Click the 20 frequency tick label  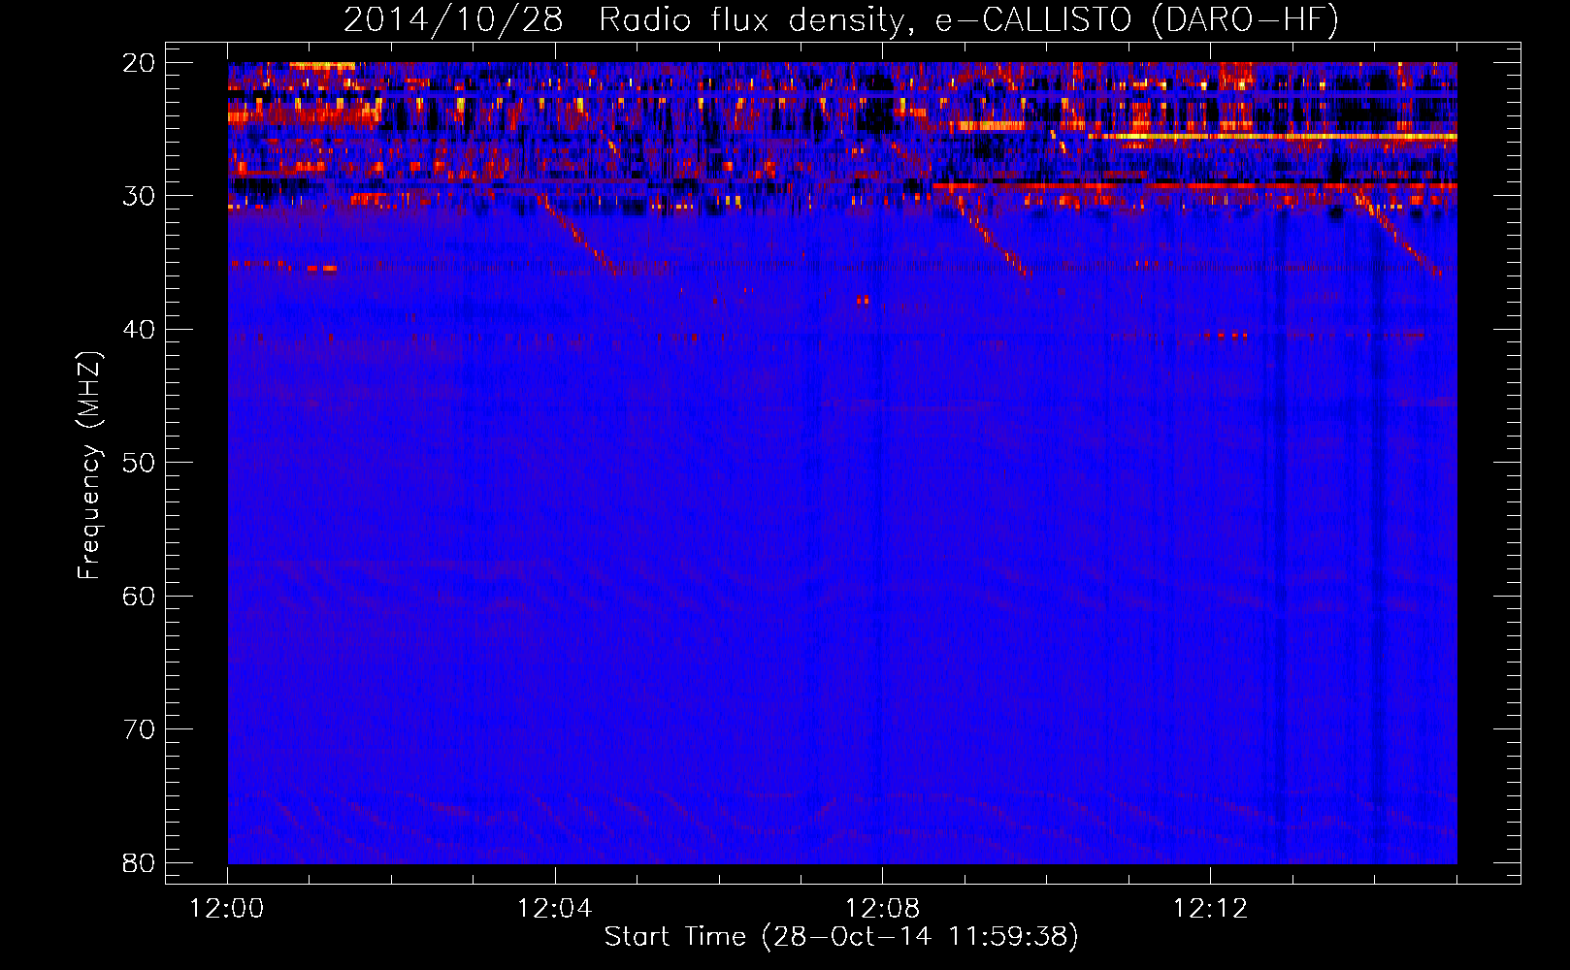(140, 63)
